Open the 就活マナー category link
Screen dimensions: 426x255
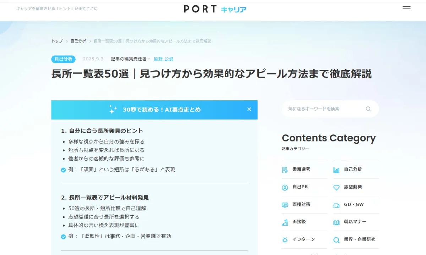click(x=355, y=222)
